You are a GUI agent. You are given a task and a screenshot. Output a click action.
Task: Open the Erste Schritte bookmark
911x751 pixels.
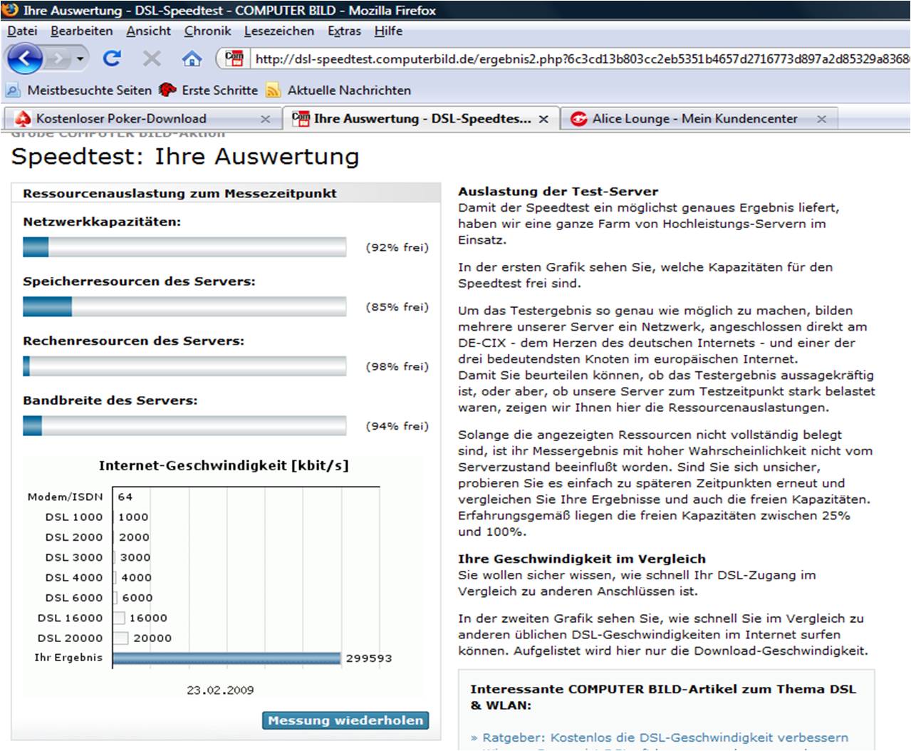(209, 90)
